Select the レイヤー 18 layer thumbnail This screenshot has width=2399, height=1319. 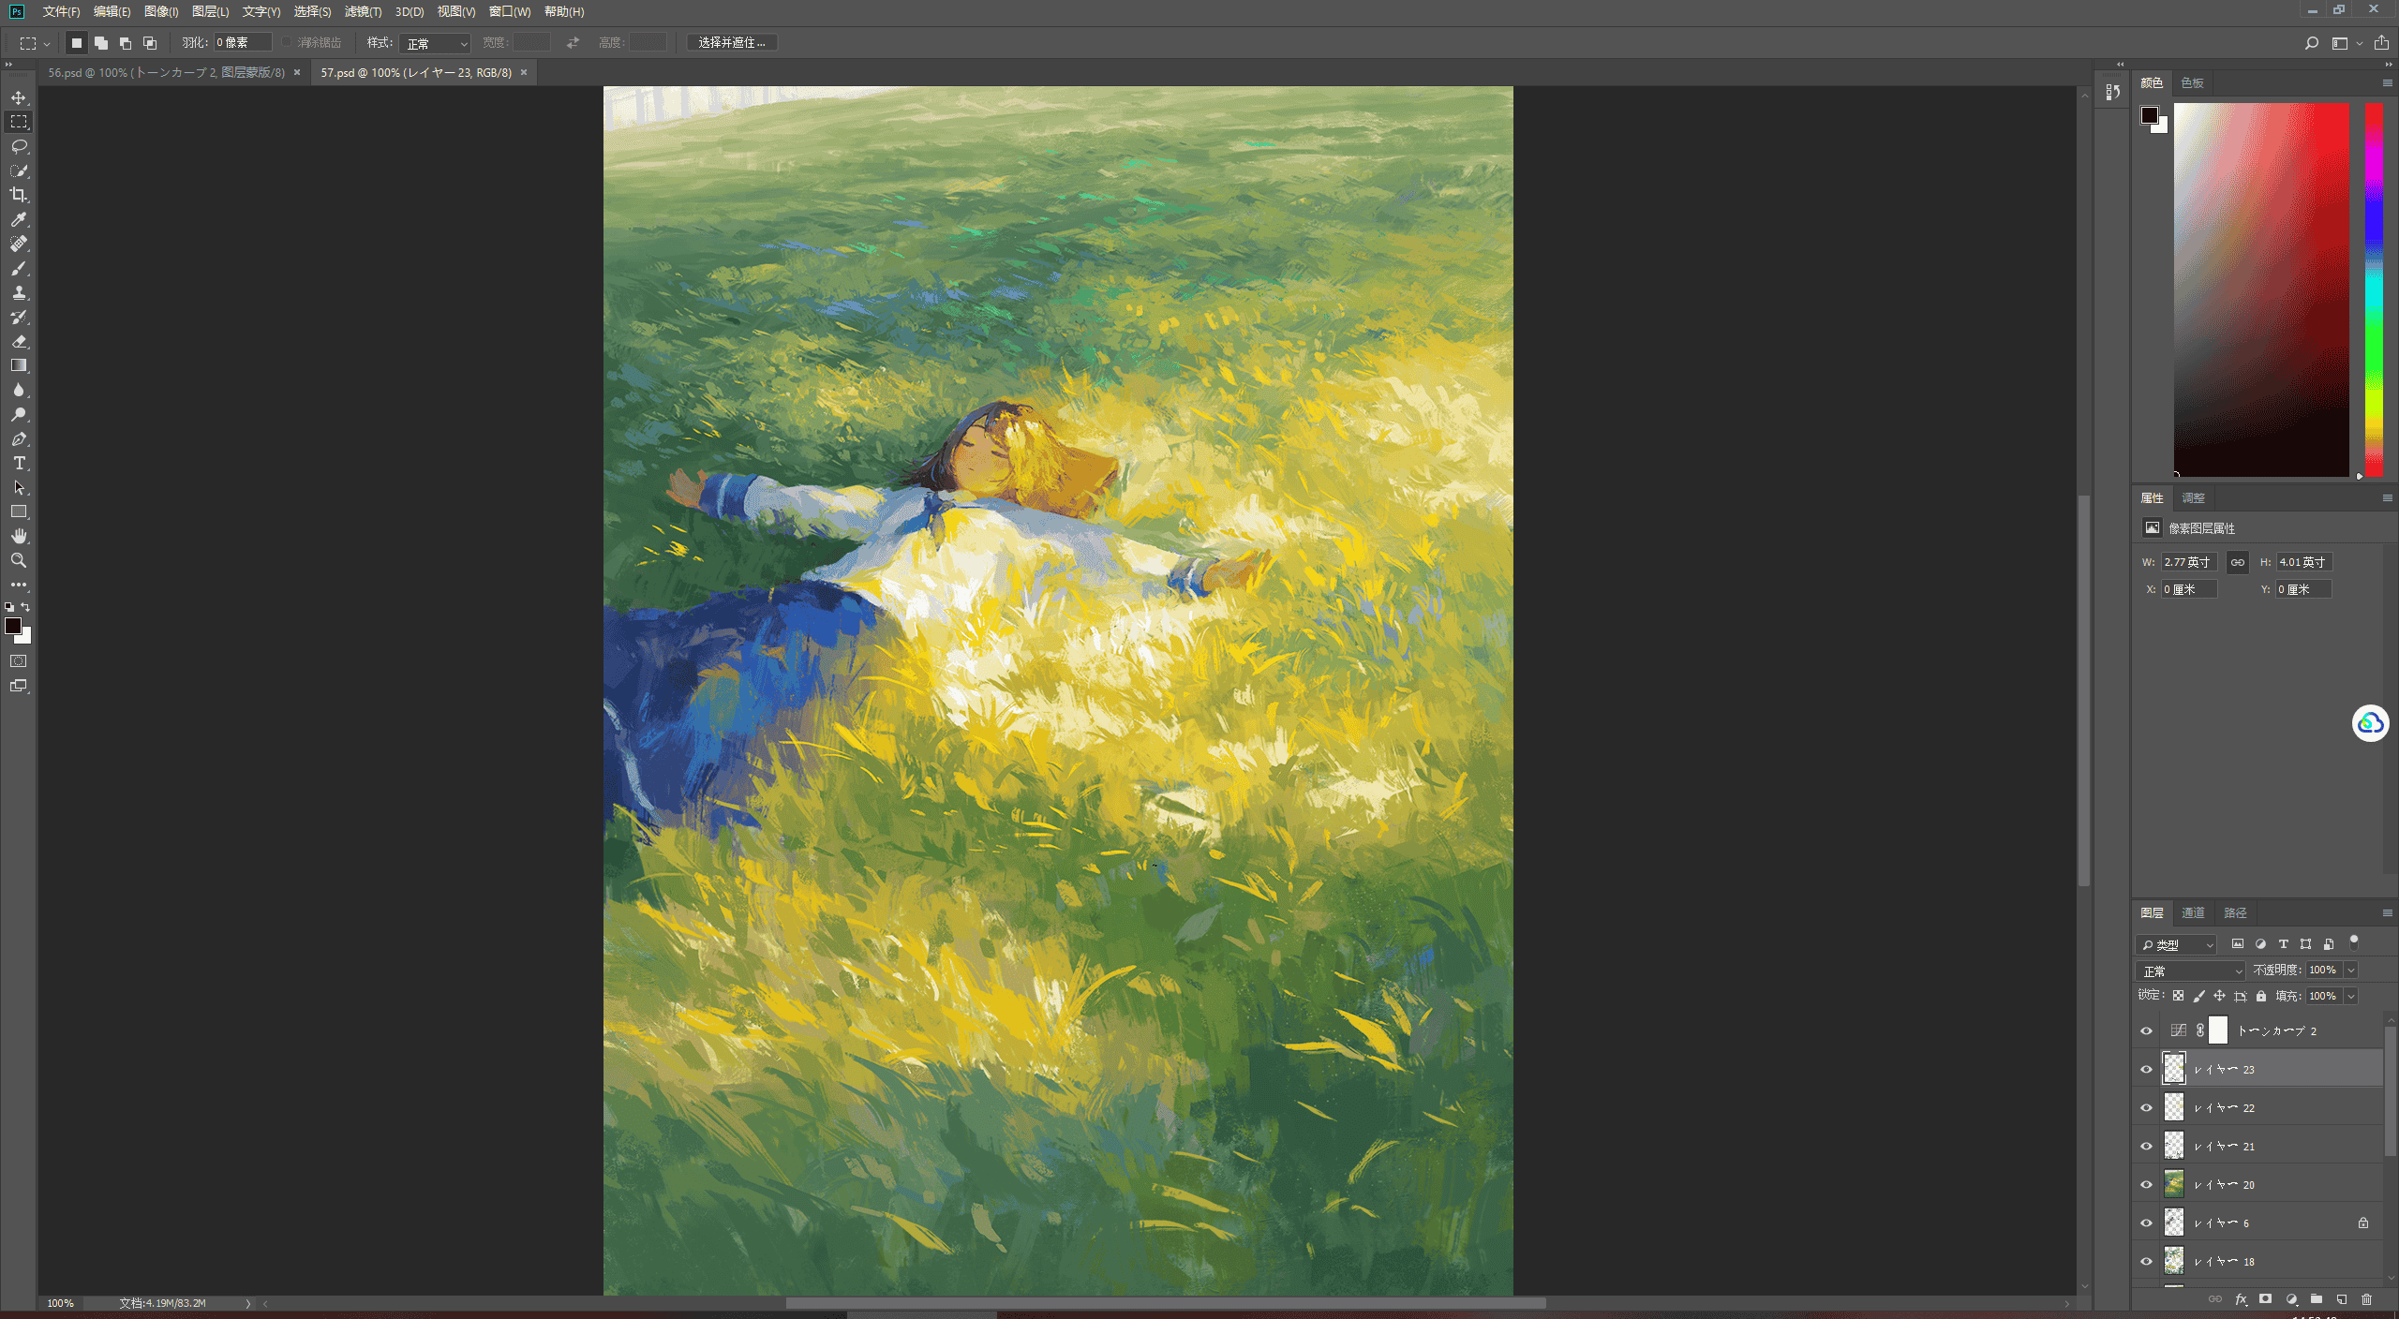[2174, 1261]
